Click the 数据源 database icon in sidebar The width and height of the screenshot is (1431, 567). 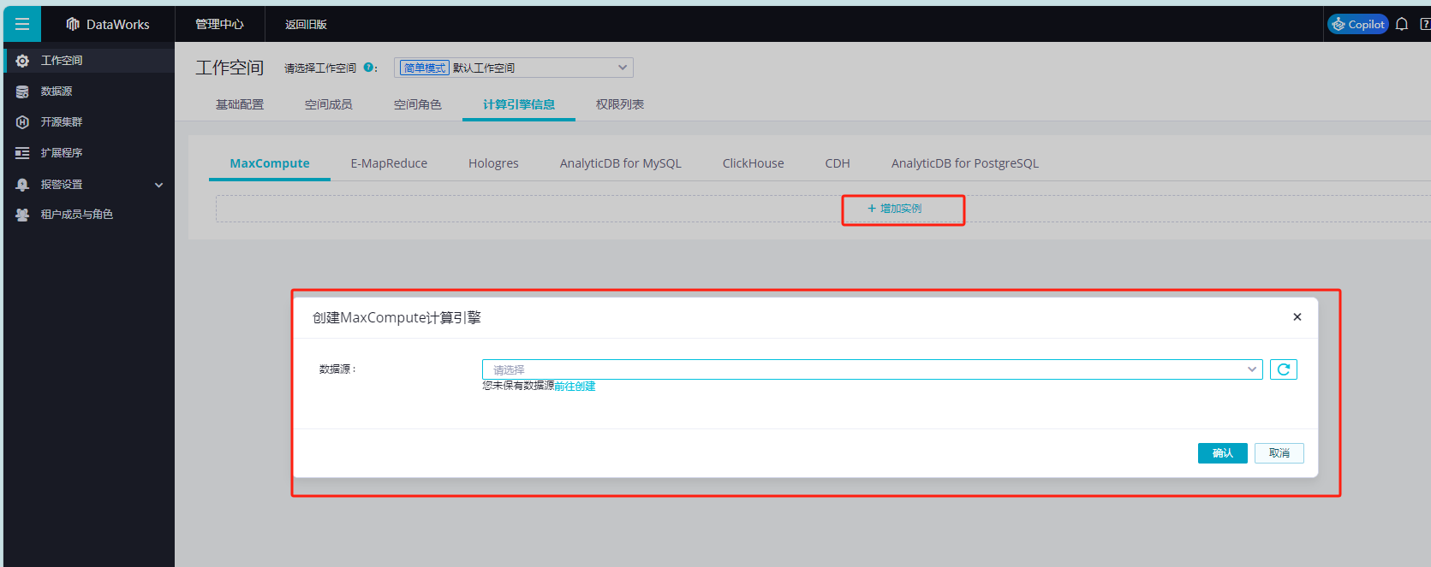pos(22,92)
